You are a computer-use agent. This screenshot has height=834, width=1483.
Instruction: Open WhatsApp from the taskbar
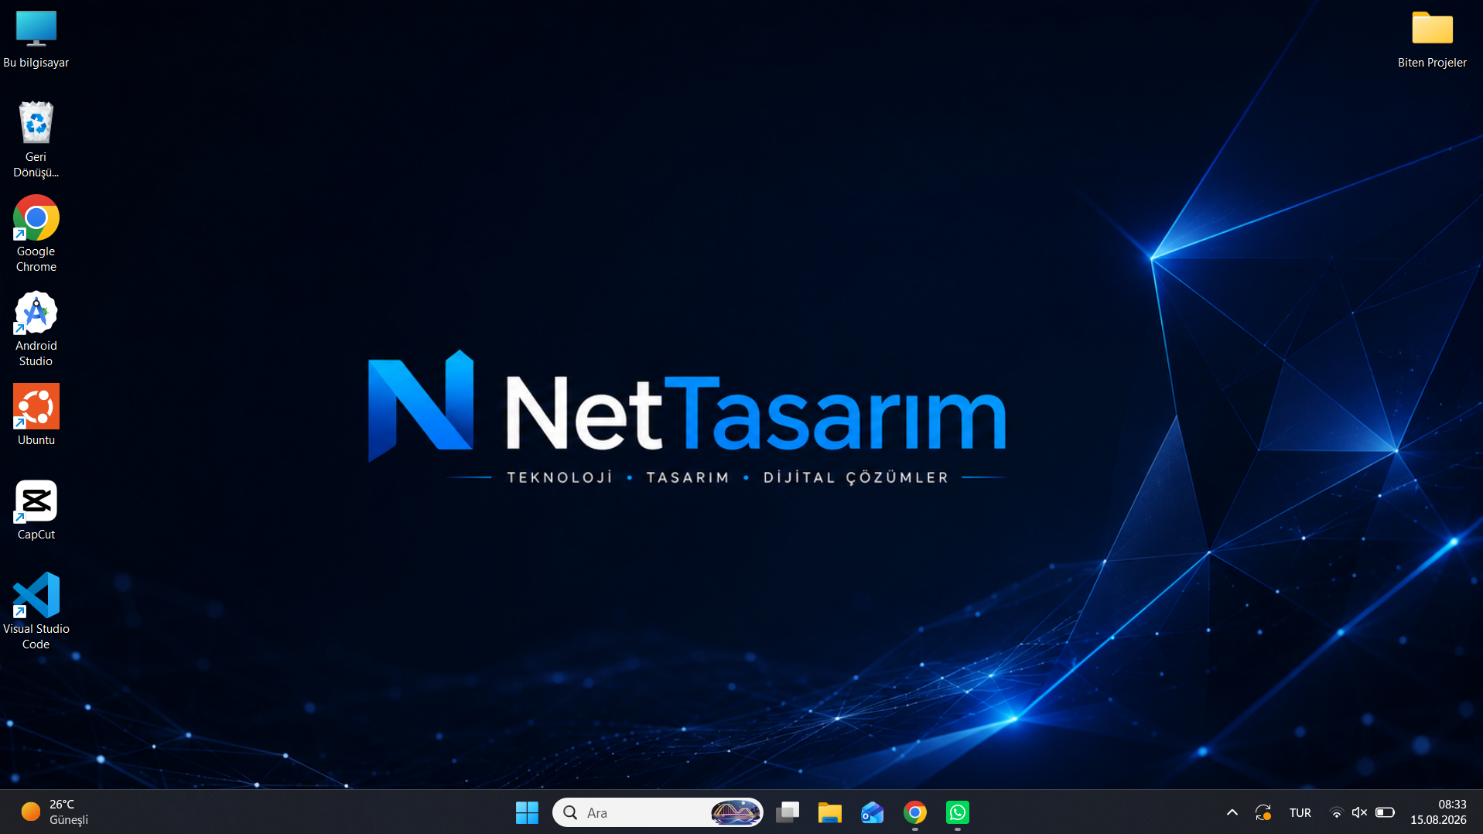(x=958, y=812)
